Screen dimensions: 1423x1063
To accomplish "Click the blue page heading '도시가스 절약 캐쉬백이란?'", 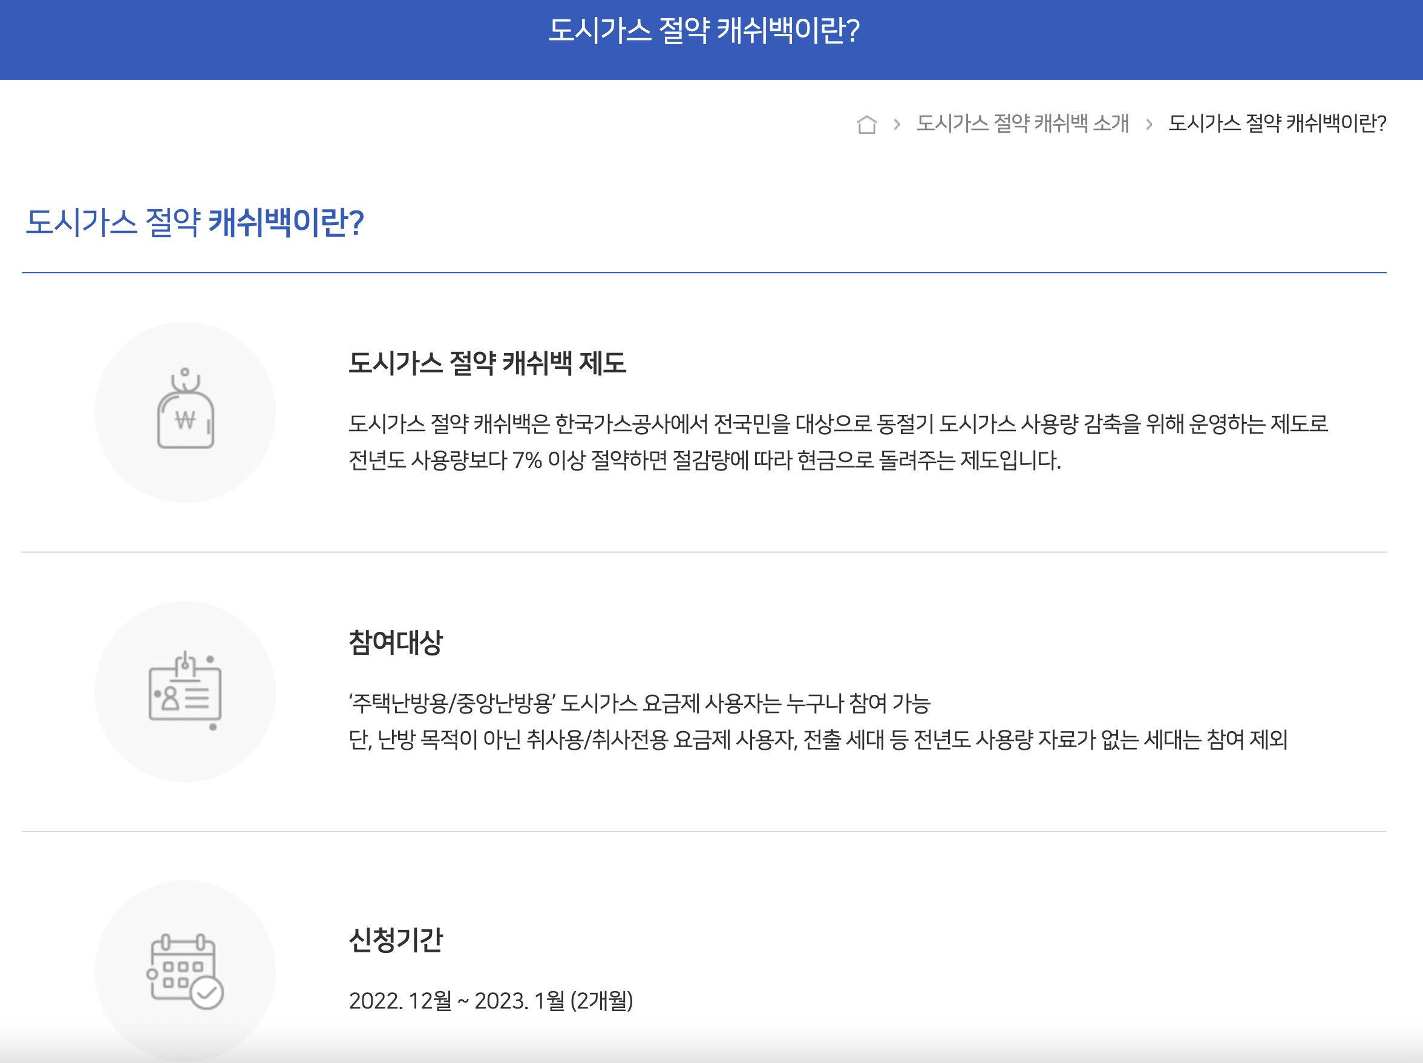I will tap(195, 223).
